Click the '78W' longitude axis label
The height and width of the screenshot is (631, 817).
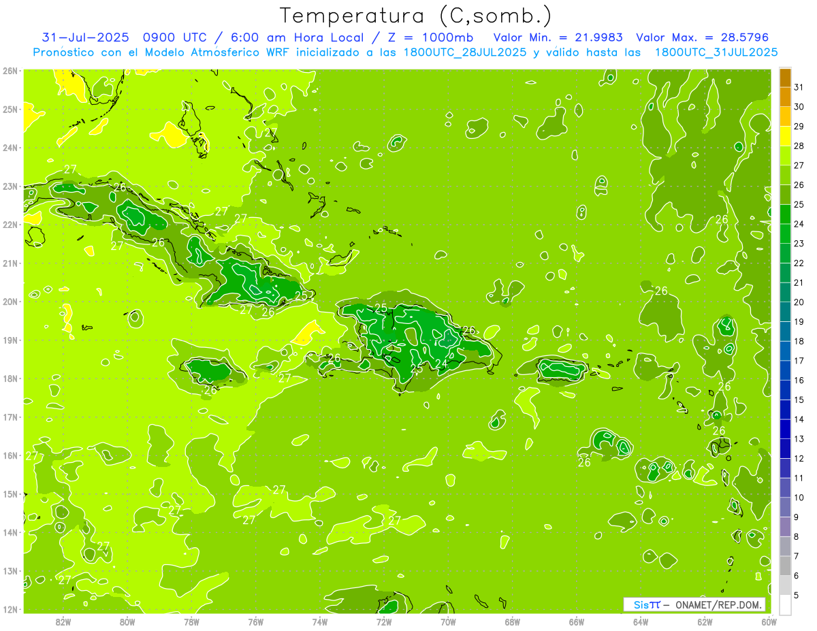pos(191,621)
